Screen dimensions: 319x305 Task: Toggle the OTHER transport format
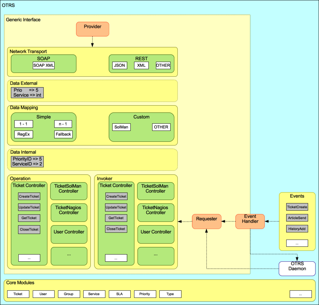point(163,65)
